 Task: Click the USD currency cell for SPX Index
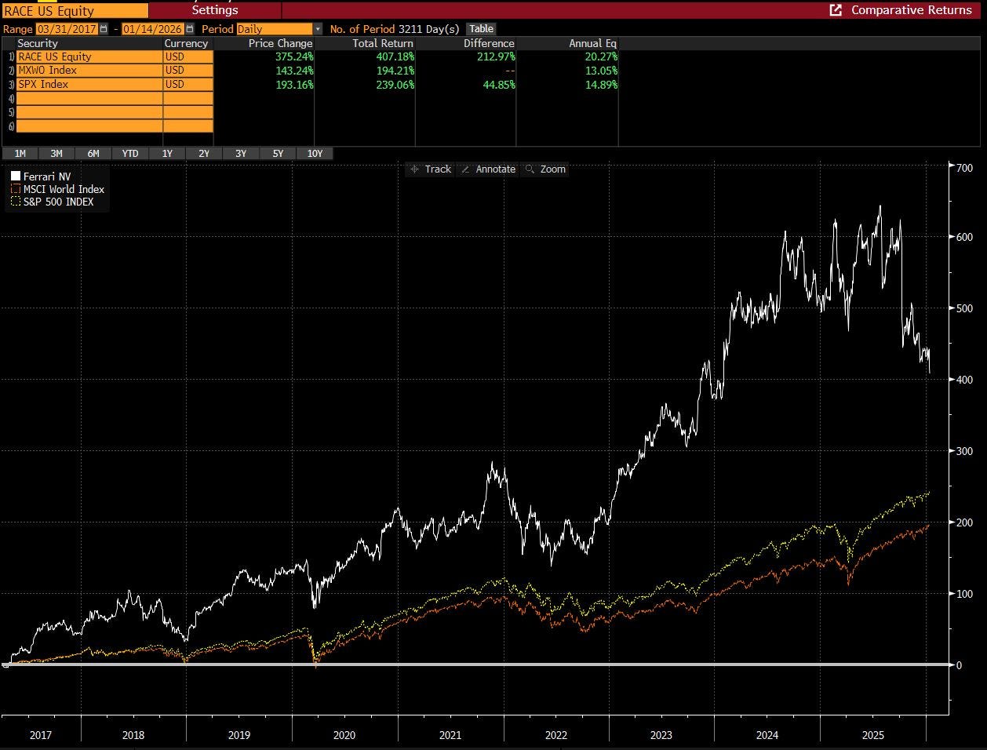click(188, 84)
